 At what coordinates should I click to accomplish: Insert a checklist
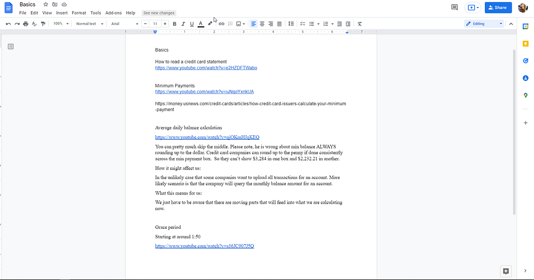coord(302,24)
